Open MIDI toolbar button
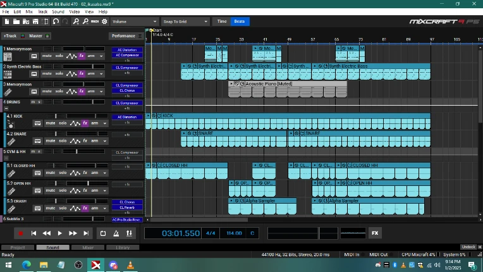This screenshot has height=272, width=483. coord(95,22)
